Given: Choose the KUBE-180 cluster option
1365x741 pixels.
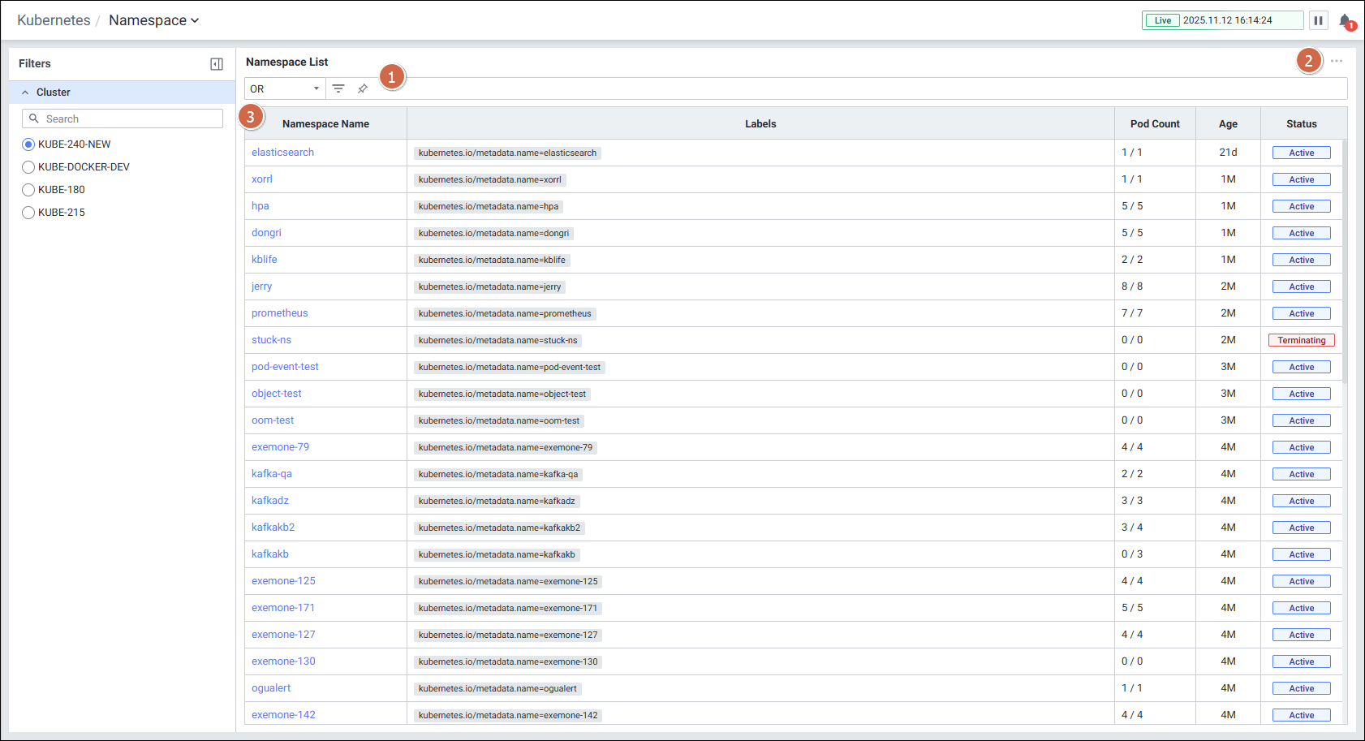Looking at the screenshot, I should (x=28, y=190).
